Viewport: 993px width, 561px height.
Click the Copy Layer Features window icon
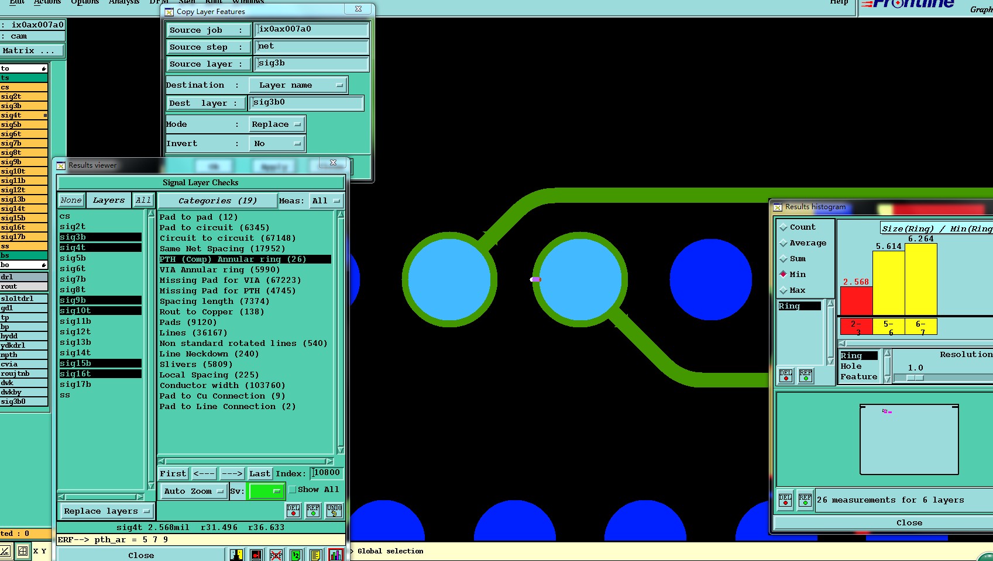(169, 12)
